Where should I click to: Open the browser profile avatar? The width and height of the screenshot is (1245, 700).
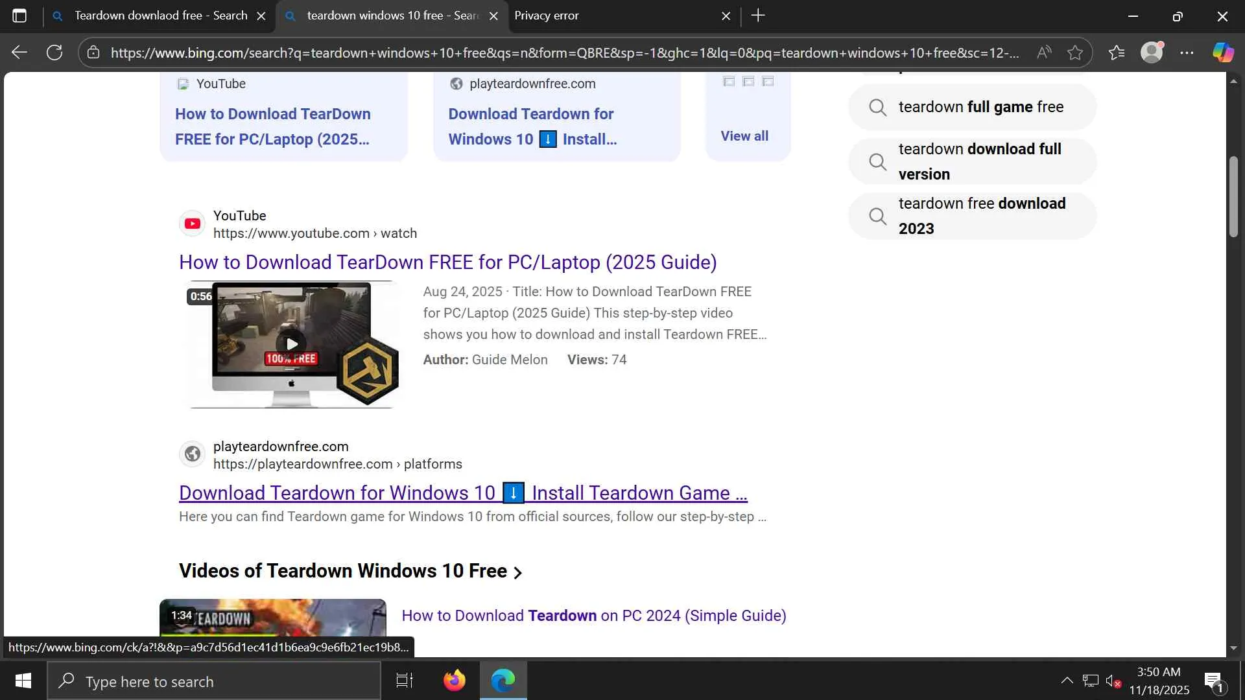[x=1152, y=52]
